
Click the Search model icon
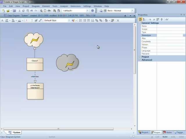click(x=59, y=11)
